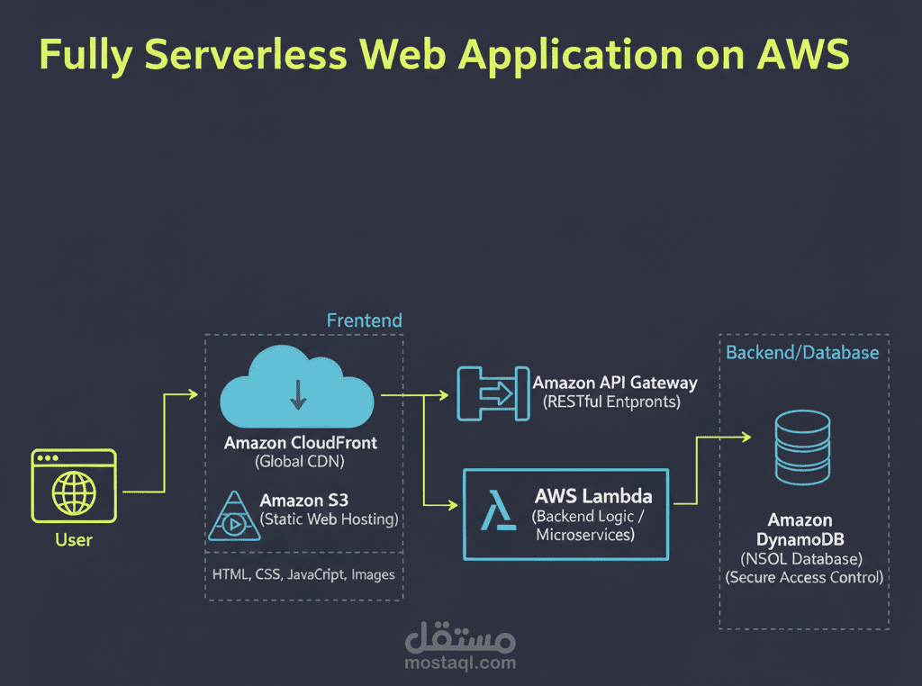Viewport: 922px width, 686px height.
Task: Select the Amazon API Gateway label
Action: pos(615,383)
